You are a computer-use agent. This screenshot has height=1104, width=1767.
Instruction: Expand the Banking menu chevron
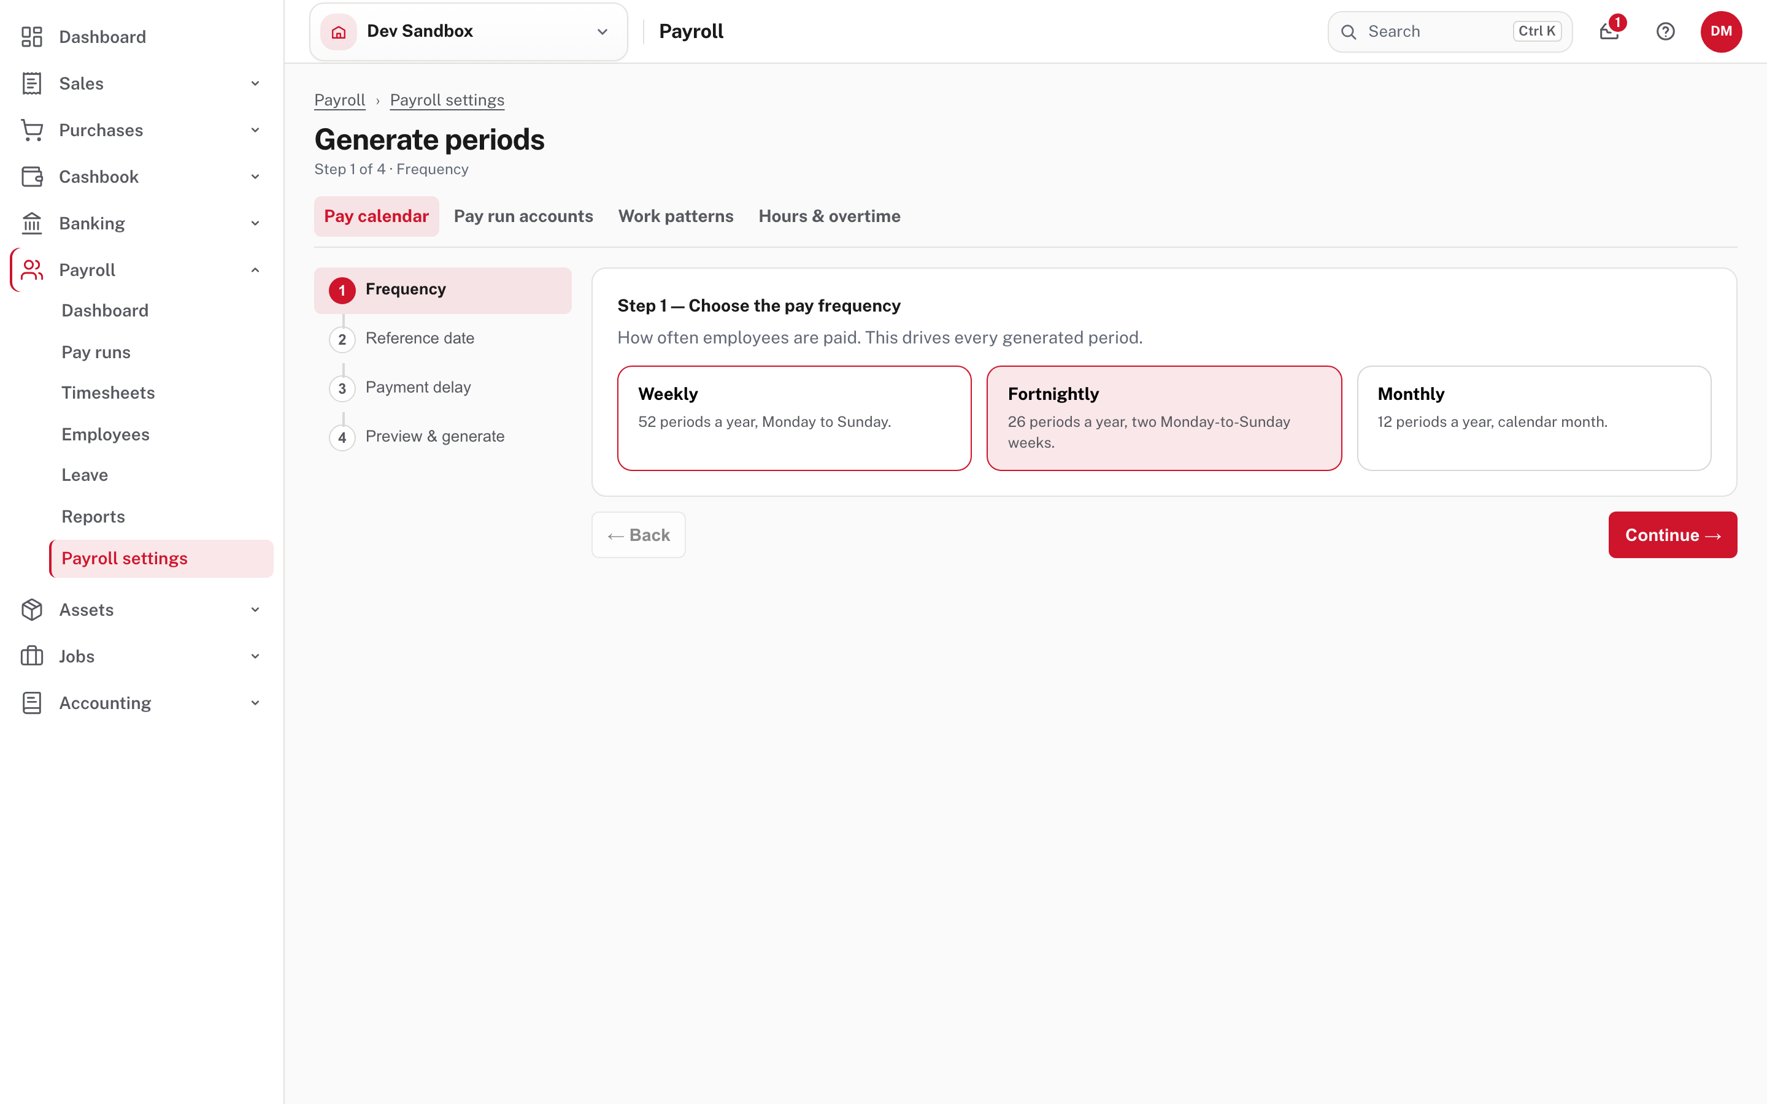pyautogui.click(x=255, y=223)
